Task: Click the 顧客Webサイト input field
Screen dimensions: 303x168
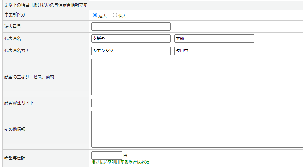Action: click(167, 103)
